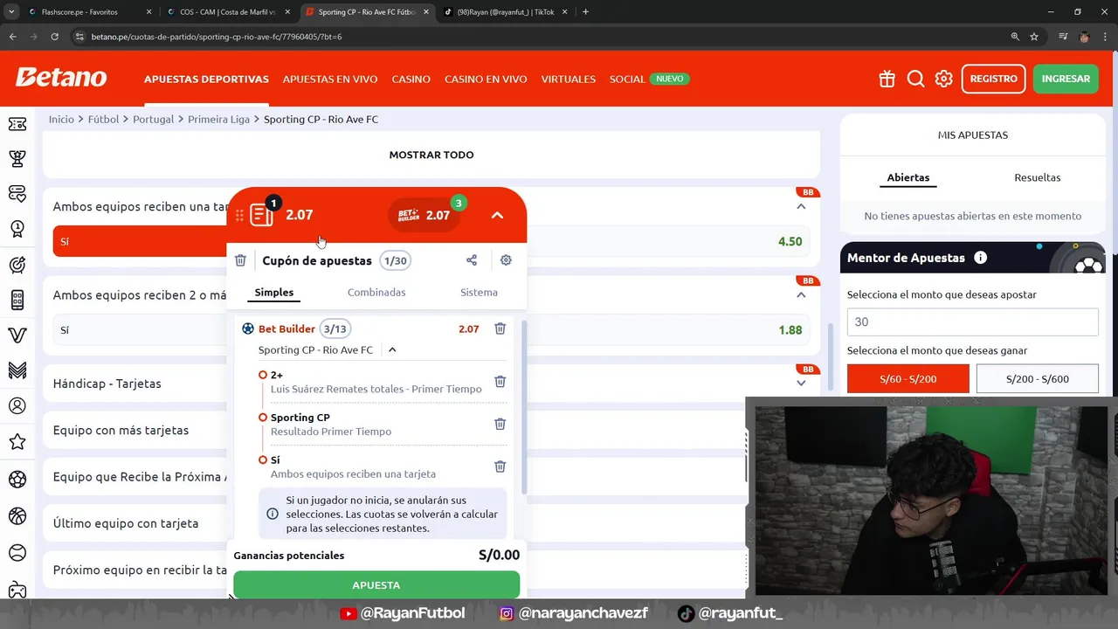Collapse Sporting CP - Rio Ave FC selections
This screenshot has height=629, width=1118.
392,349
